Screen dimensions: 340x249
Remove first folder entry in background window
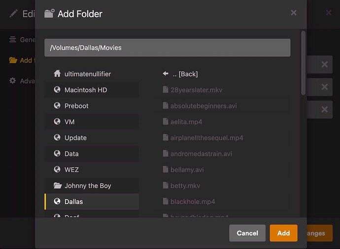coord(324,64)
